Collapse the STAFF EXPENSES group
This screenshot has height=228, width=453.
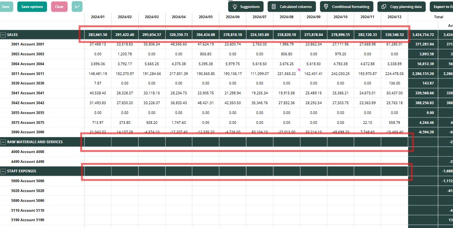3,171
